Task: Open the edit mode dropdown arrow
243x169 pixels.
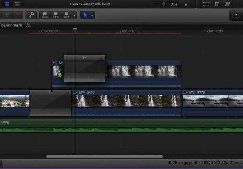Action: pyautogui.click(x=74, y=16)
